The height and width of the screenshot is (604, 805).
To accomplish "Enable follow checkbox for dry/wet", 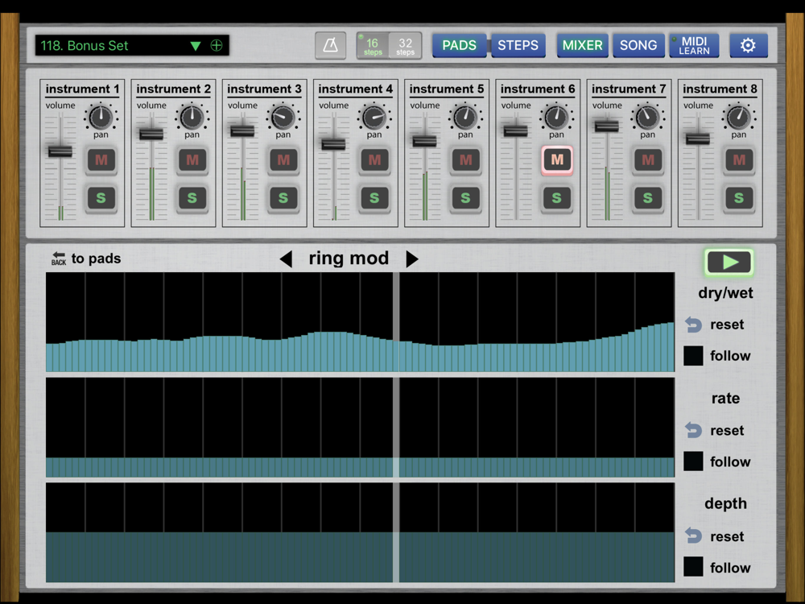I will pyautogui.click(x=693, y=356).
